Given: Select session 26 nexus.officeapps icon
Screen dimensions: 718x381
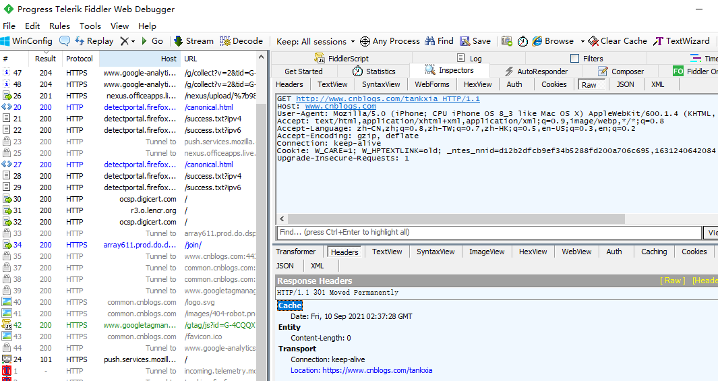Looking at the screenshot, I should (7, 96).
